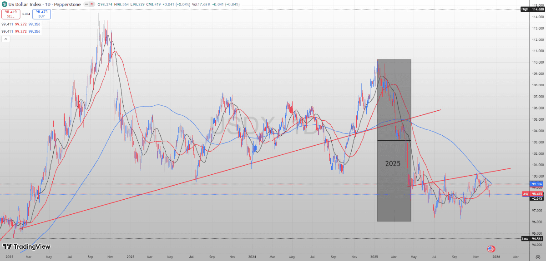Click the 0.054 spread value between buttons
Viewport: 546px width, 261px height.
click(x=27, y=15)
